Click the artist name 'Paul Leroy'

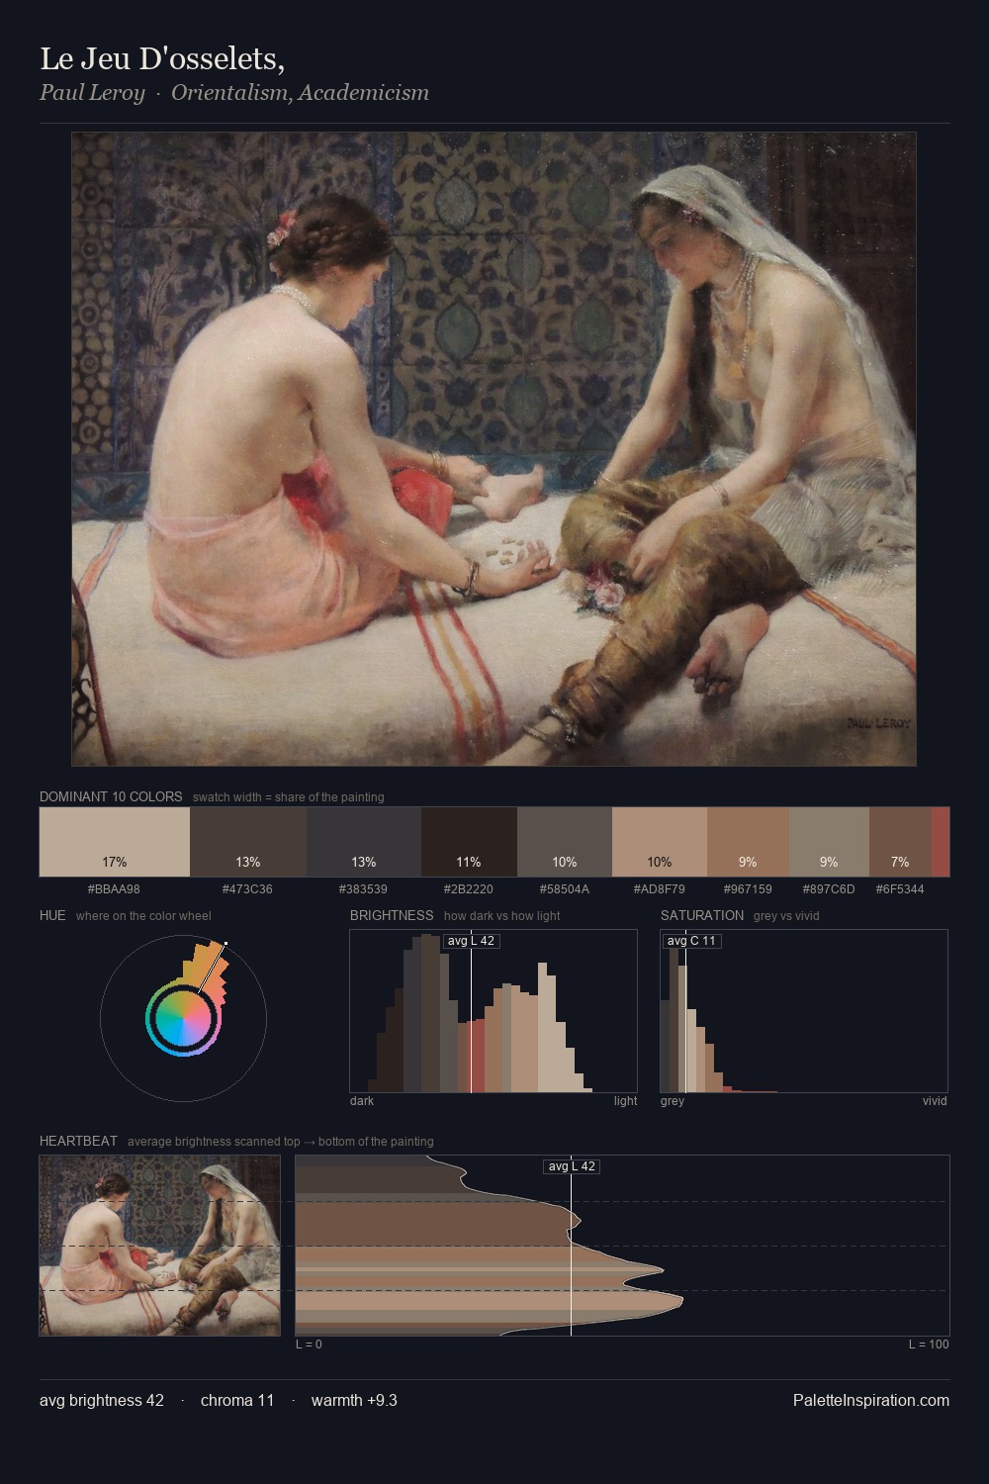(x=92, y=93)
